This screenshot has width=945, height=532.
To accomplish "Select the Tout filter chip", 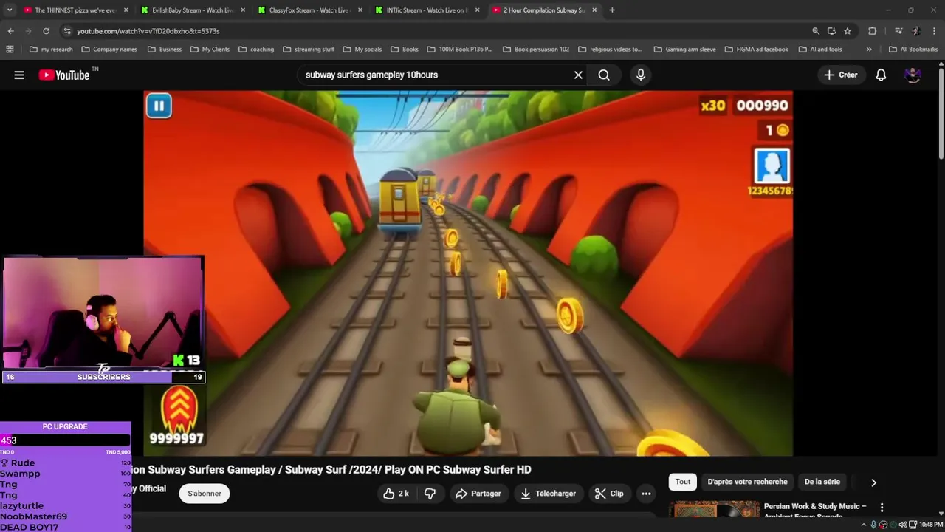I will coord(683,482).
